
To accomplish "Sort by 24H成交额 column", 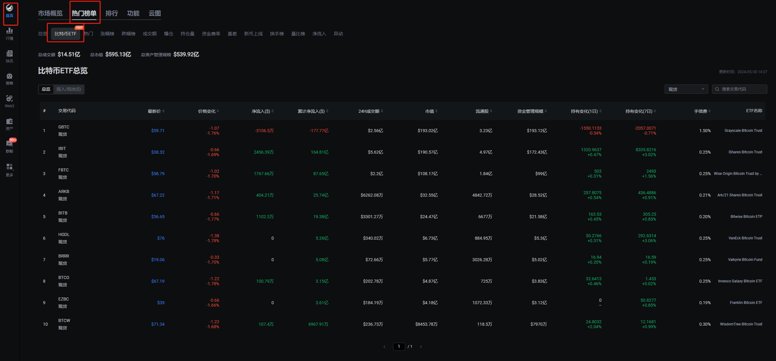I will (370, 111).
